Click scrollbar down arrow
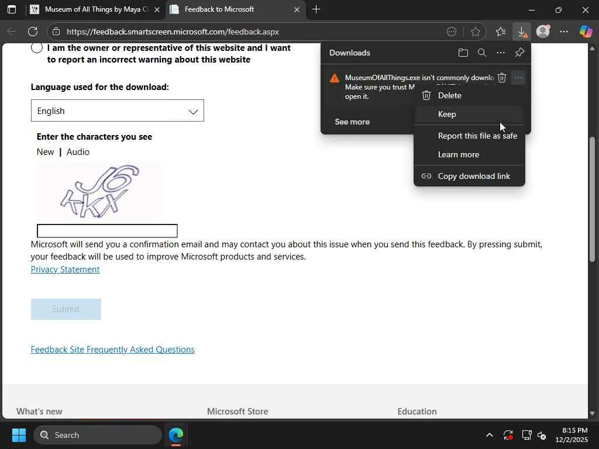Image resolution: width=599 pixels, height=449 pixels. coord(592,413)
